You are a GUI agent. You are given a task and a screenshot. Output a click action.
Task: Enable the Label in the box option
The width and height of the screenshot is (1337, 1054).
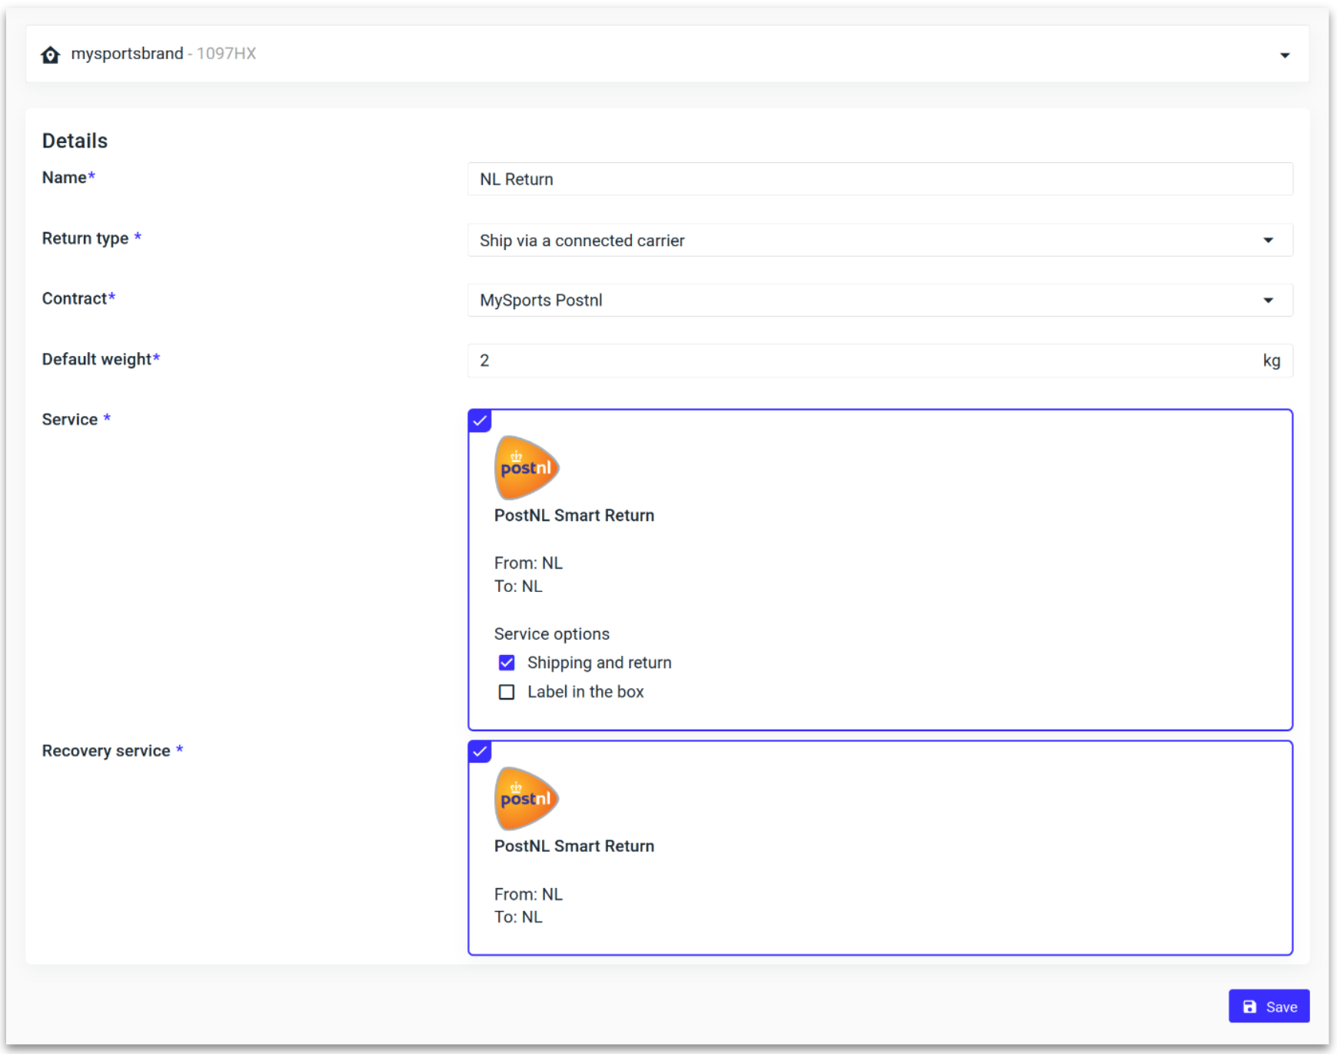pos(507,691)
